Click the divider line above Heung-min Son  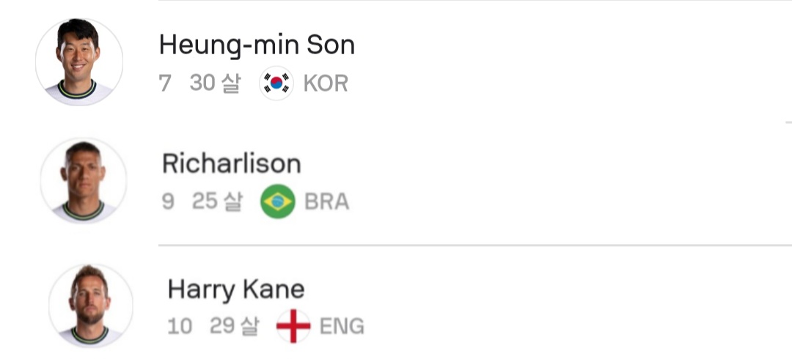[469, 1]
